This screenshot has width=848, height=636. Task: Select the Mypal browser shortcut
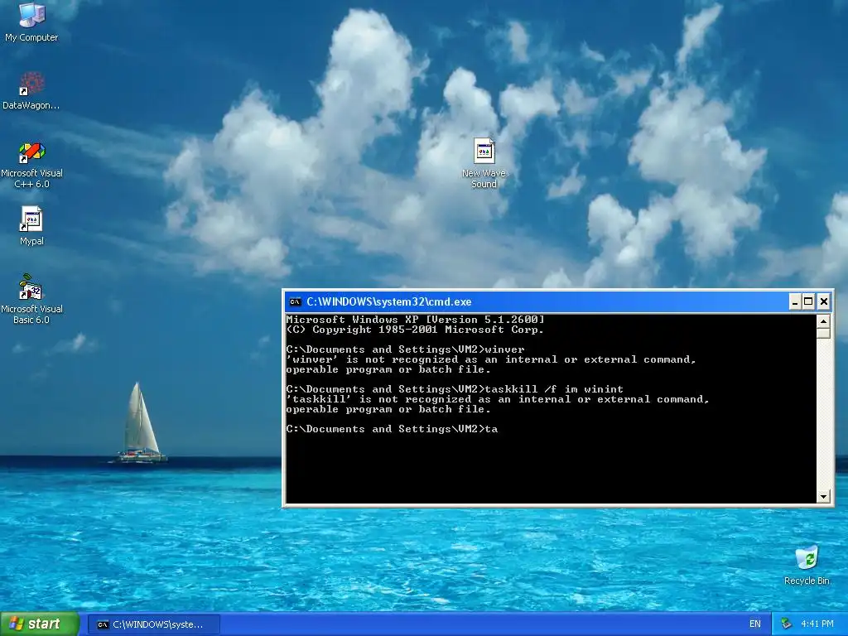pos(31,226)
